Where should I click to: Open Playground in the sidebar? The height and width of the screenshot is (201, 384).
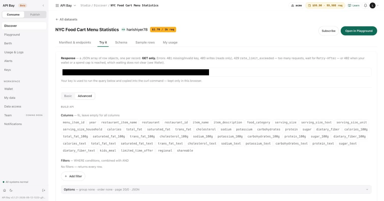[x=24, y=35]
